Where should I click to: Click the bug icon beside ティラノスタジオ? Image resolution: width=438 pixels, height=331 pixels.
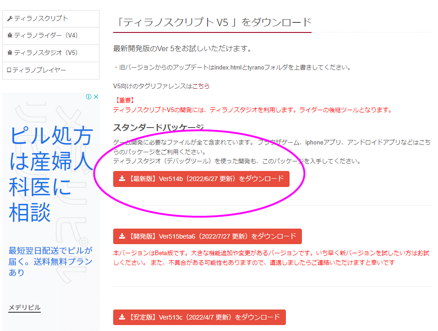[x=10, y=53]
